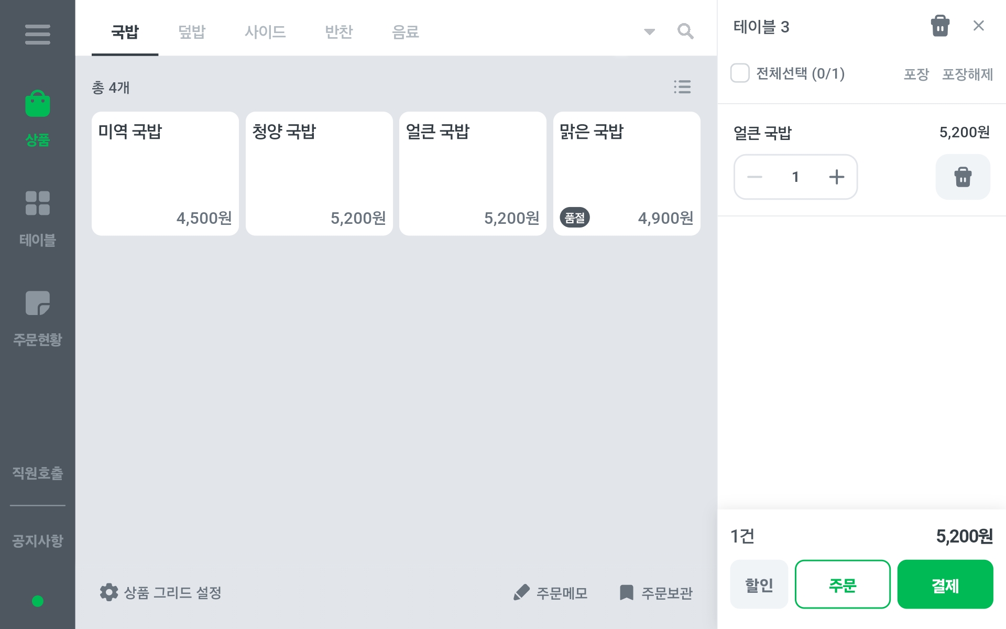Click the 주문 button

coord(843,584)
